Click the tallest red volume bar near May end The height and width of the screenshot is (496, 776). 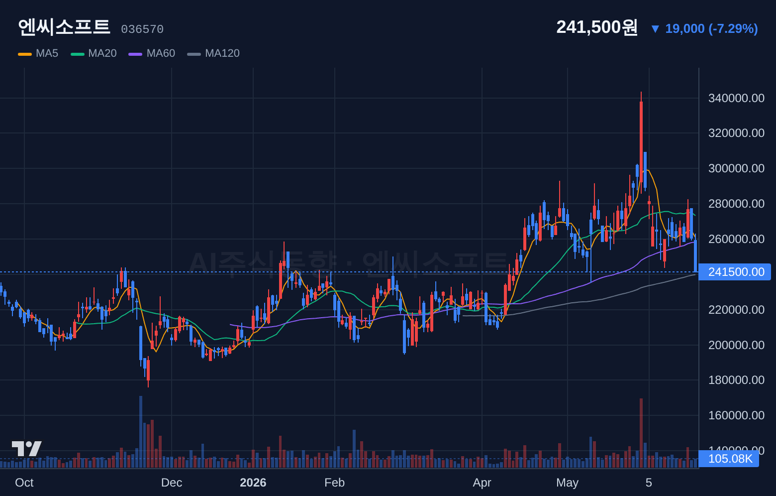[x=641, y=433]
